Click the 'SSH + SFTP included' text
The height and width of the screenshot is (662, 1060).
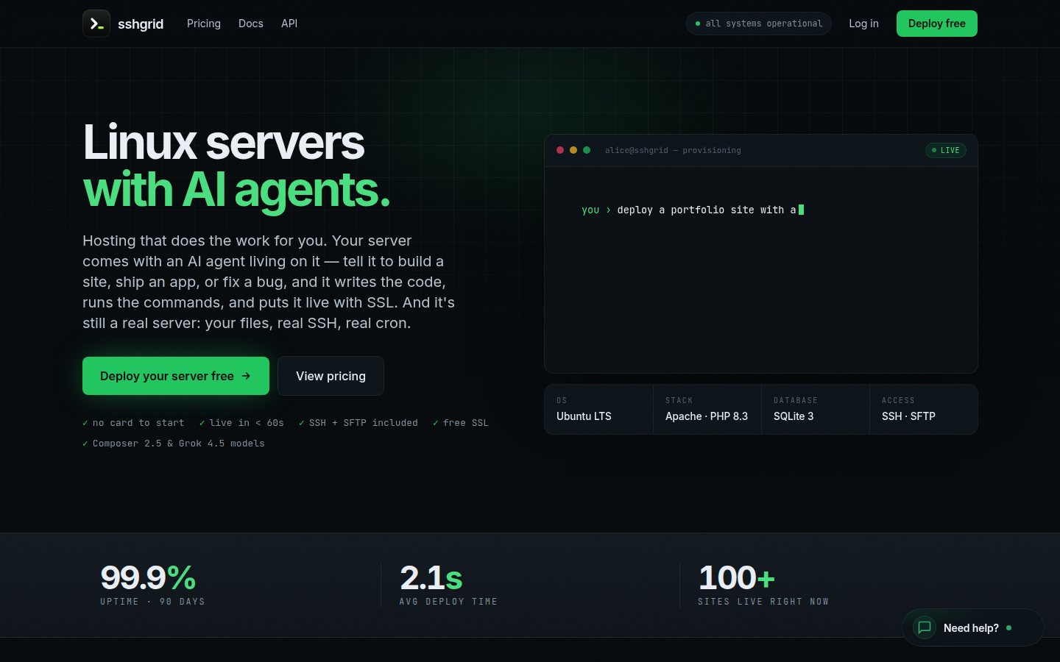(364, 423)
